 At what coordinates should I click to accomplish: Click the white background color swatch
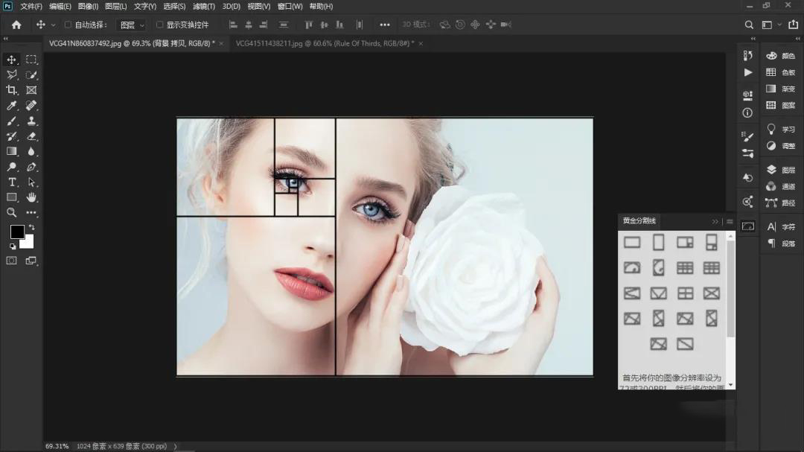[28, 243]
